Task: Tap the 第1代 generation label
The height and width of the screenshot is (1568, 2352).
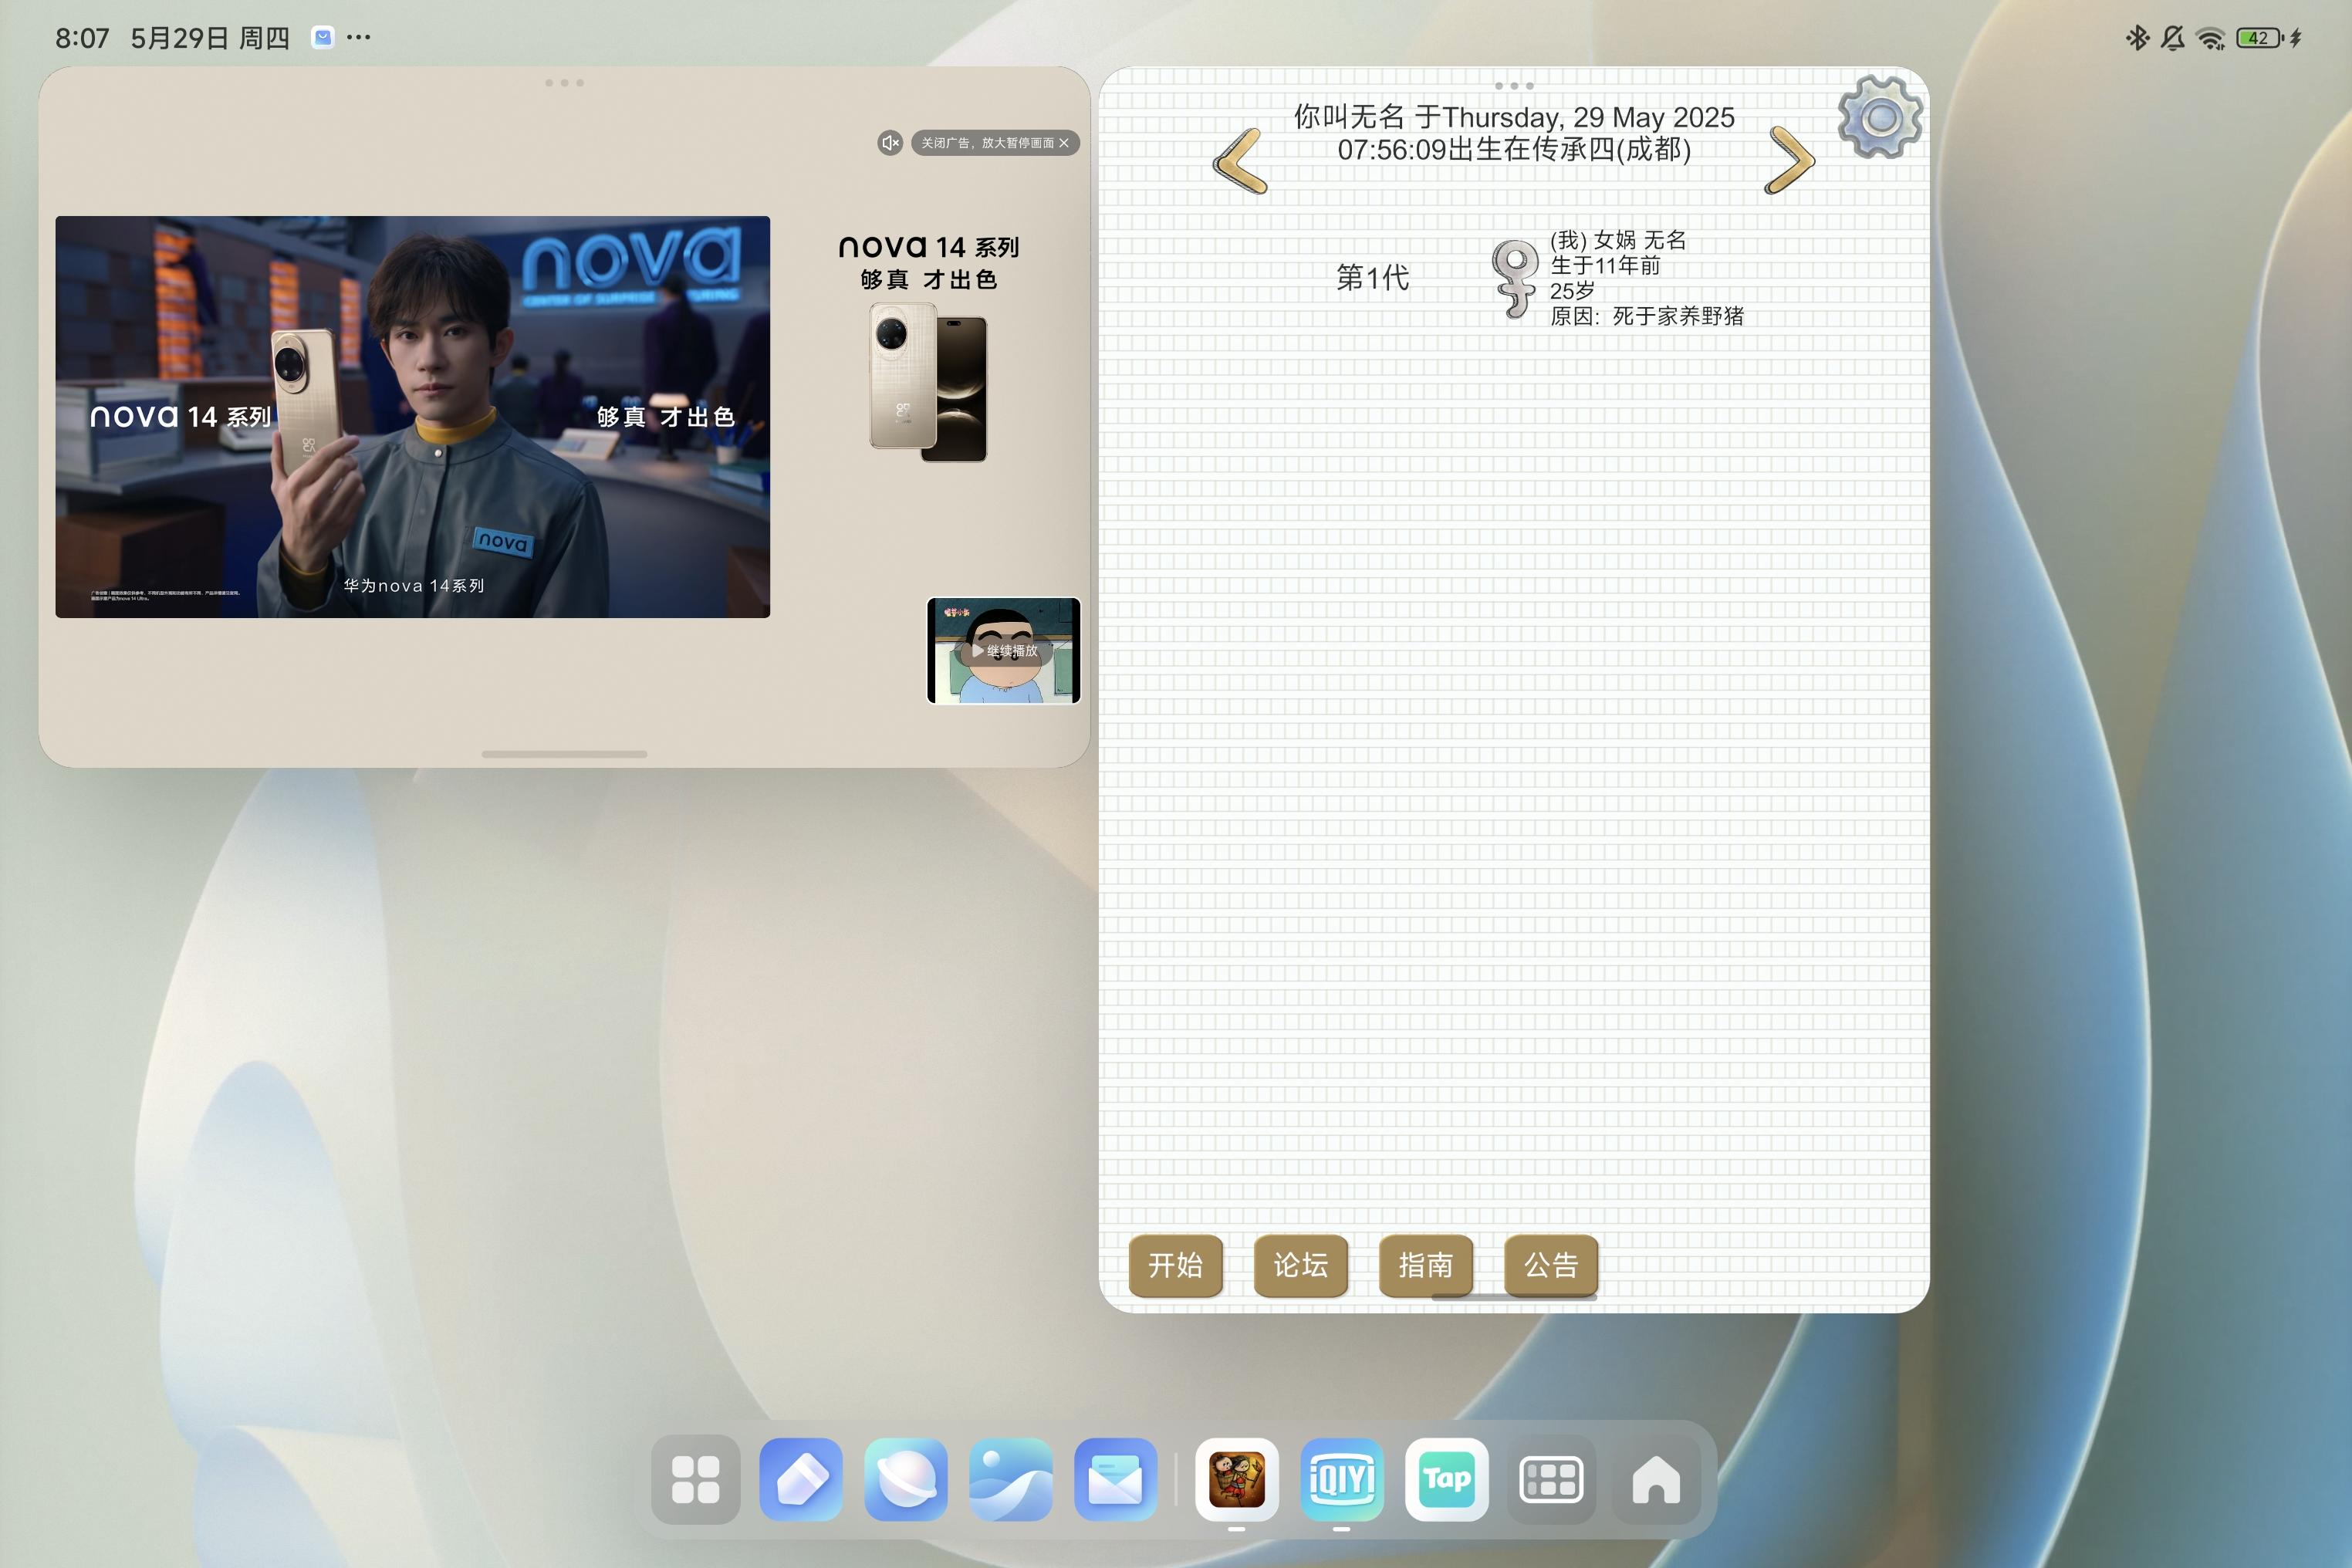Action: (1373, 278)
